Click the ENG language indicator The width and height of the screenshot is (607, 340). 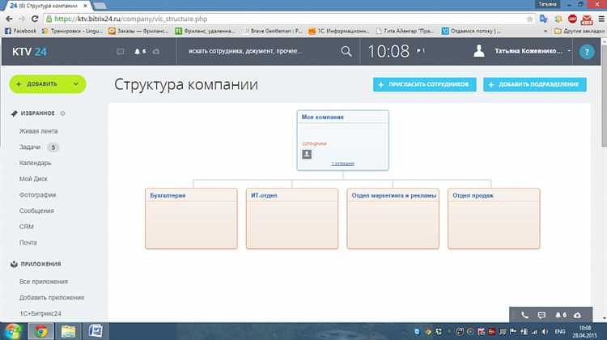(x=560, y=332)
